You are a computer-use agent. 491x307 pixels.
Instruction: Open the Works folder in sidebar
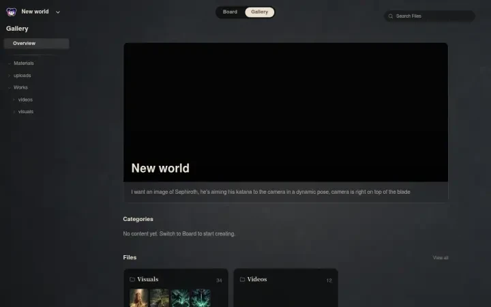pos(20,87)
